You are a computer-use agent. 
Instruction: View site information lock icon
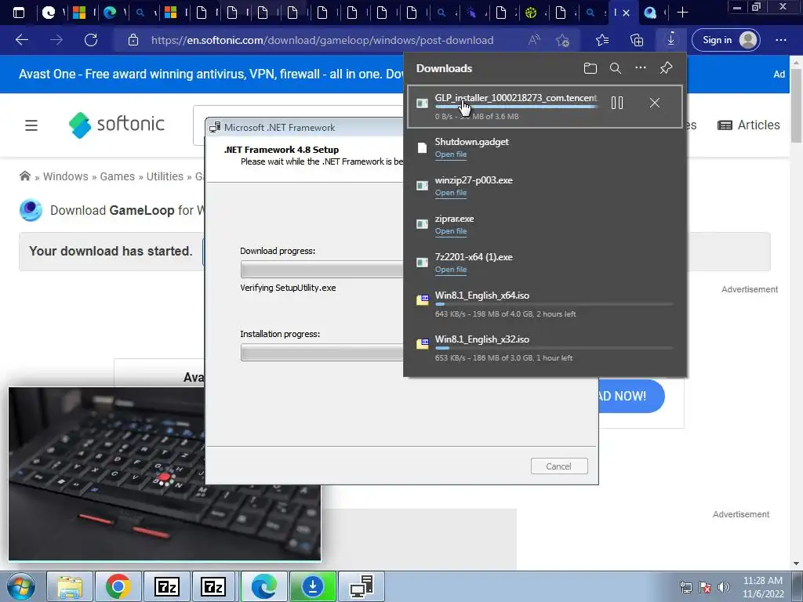tap(133, 40)
